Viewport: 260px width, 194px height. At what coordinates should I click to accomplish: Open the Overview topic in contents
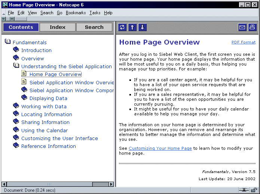point(33,58)
